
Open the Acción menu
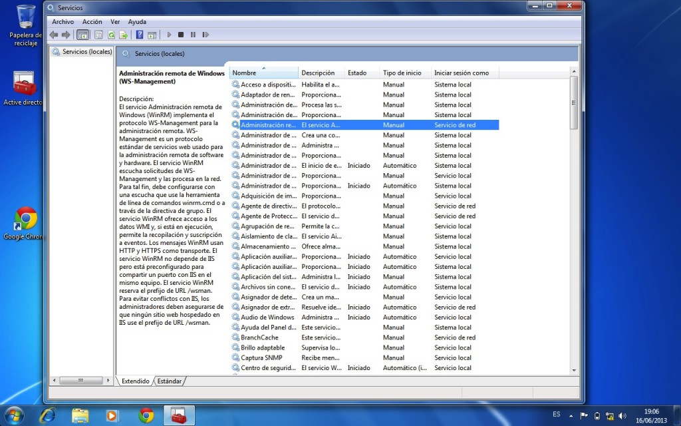click(92, 22)
